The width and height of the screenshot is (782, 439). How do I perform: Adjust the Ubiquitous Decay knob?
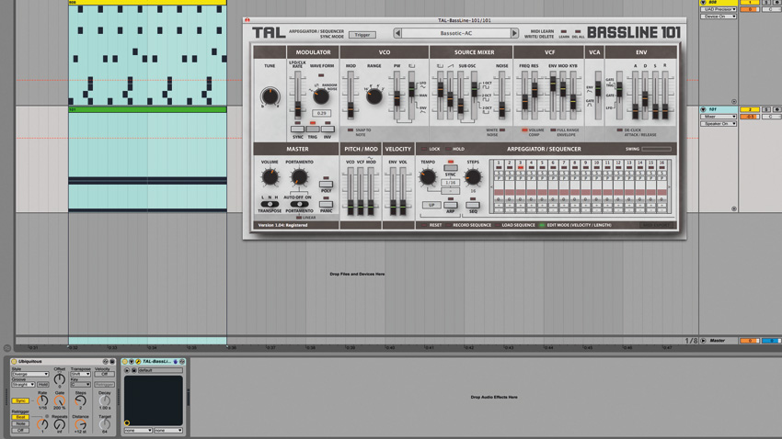[105, 400]
